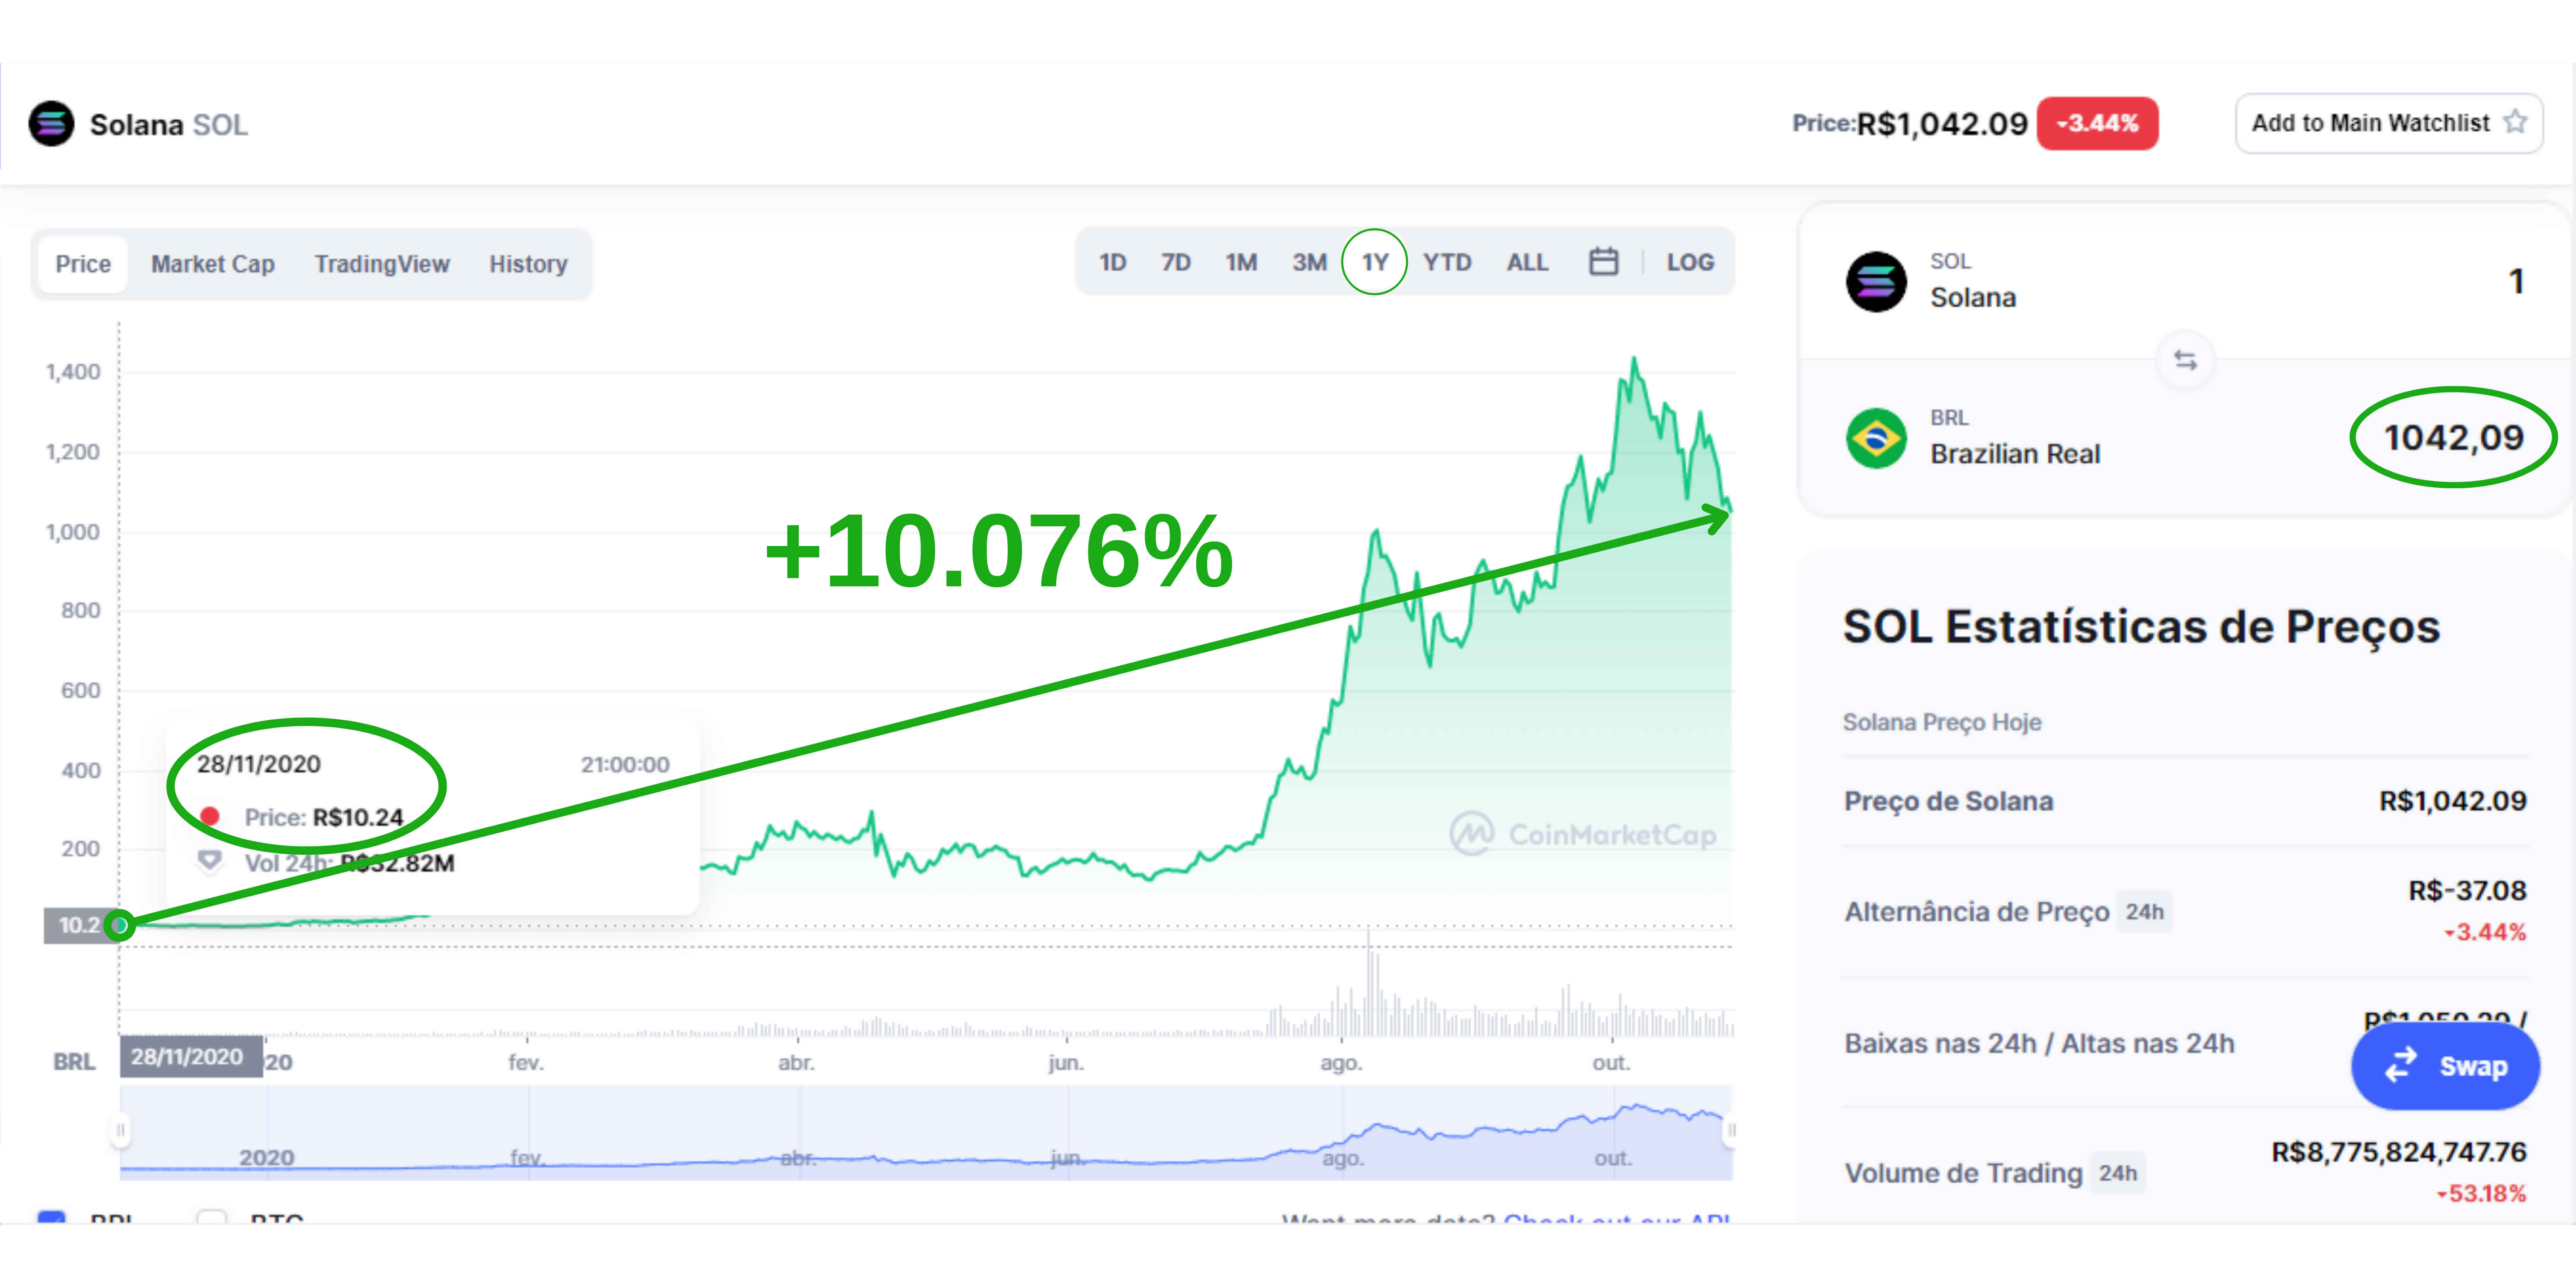Select the 1D time range
This screenshot has width=2576, height=1288.
pos(1112,262)
